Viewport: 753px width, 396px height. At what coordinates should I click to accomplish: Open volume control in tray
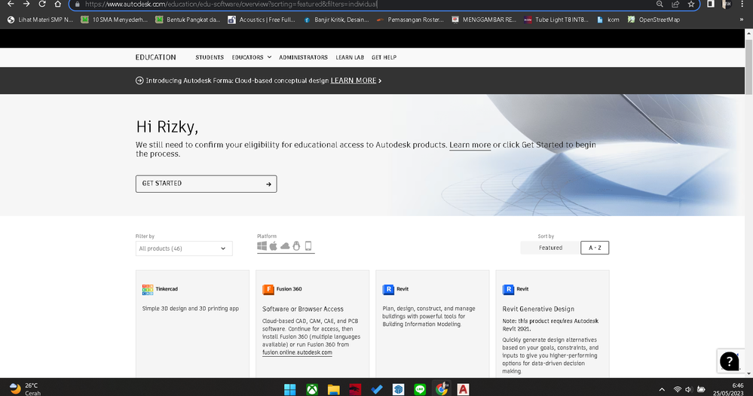tap(689, 389)
